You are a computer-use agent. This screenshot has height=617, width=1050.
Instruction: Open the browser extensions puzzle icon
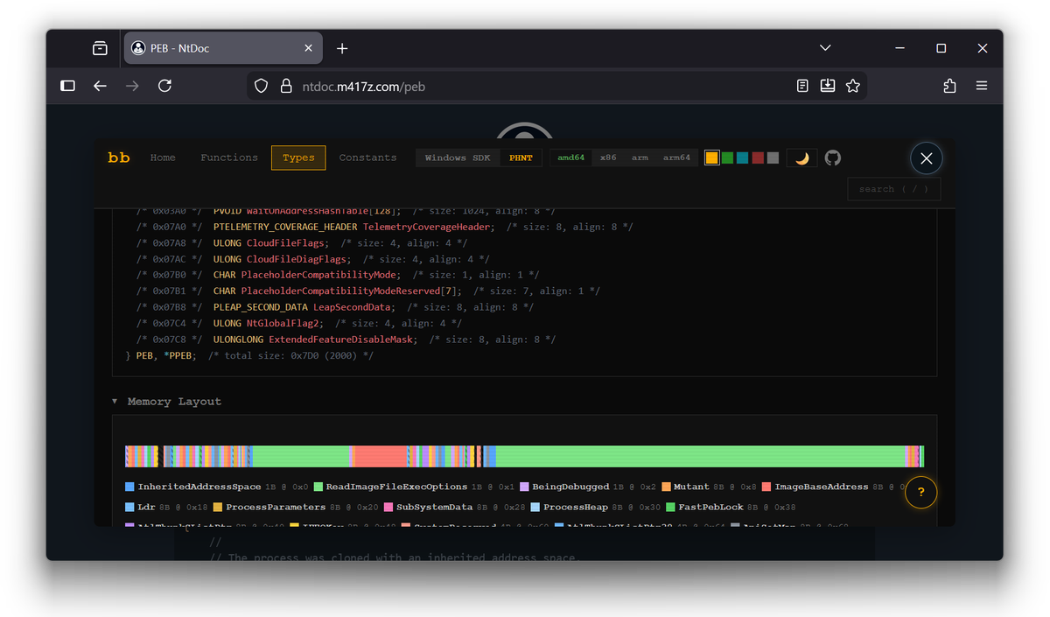coord(950,86)
